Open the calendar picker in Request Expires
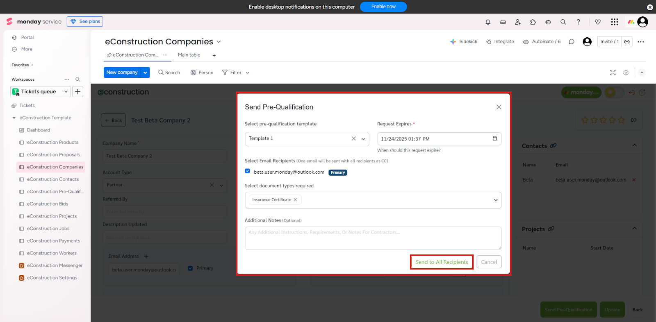 coord(494,138)
